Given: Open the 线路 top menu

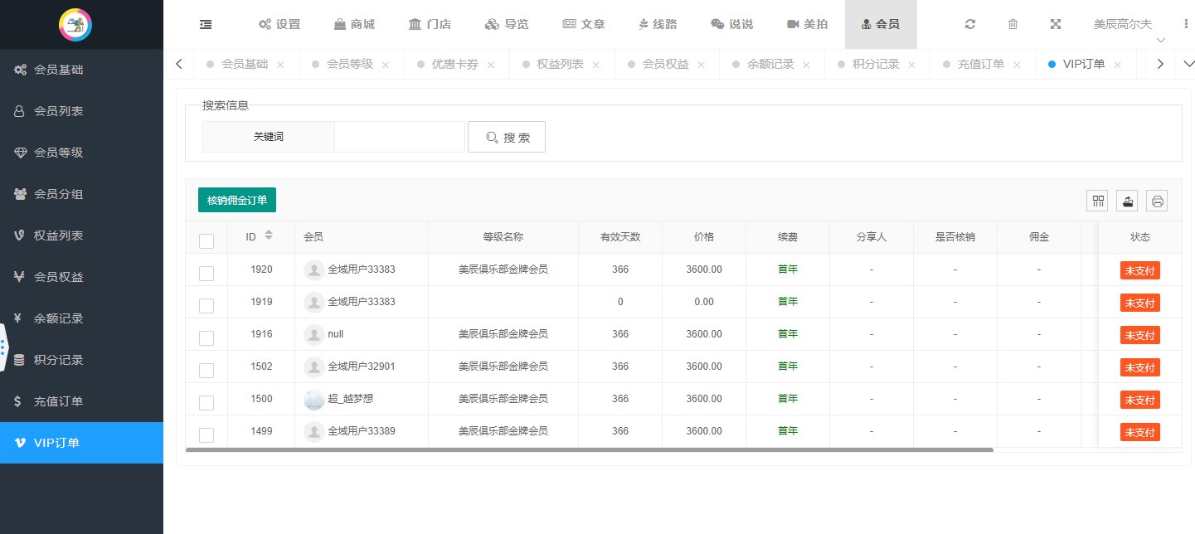Looking at the screenshot, I should (658, 24).
